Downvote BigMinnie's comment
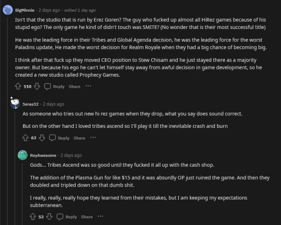Image resolution: width=281 pixels, height=225 pixels. [37, 86]
